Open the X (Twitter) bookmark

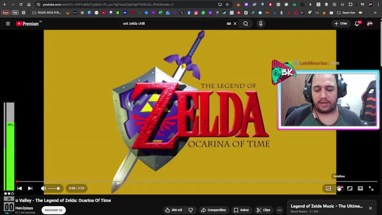(182, 13)
